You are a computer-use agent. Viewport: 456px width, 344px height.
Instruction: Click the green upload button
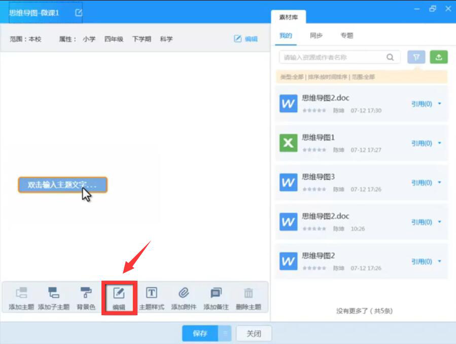439,57
